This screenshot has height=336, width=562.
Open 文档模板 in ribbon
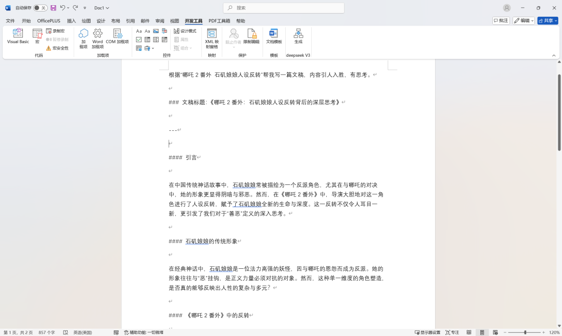(x=274, y=36)
